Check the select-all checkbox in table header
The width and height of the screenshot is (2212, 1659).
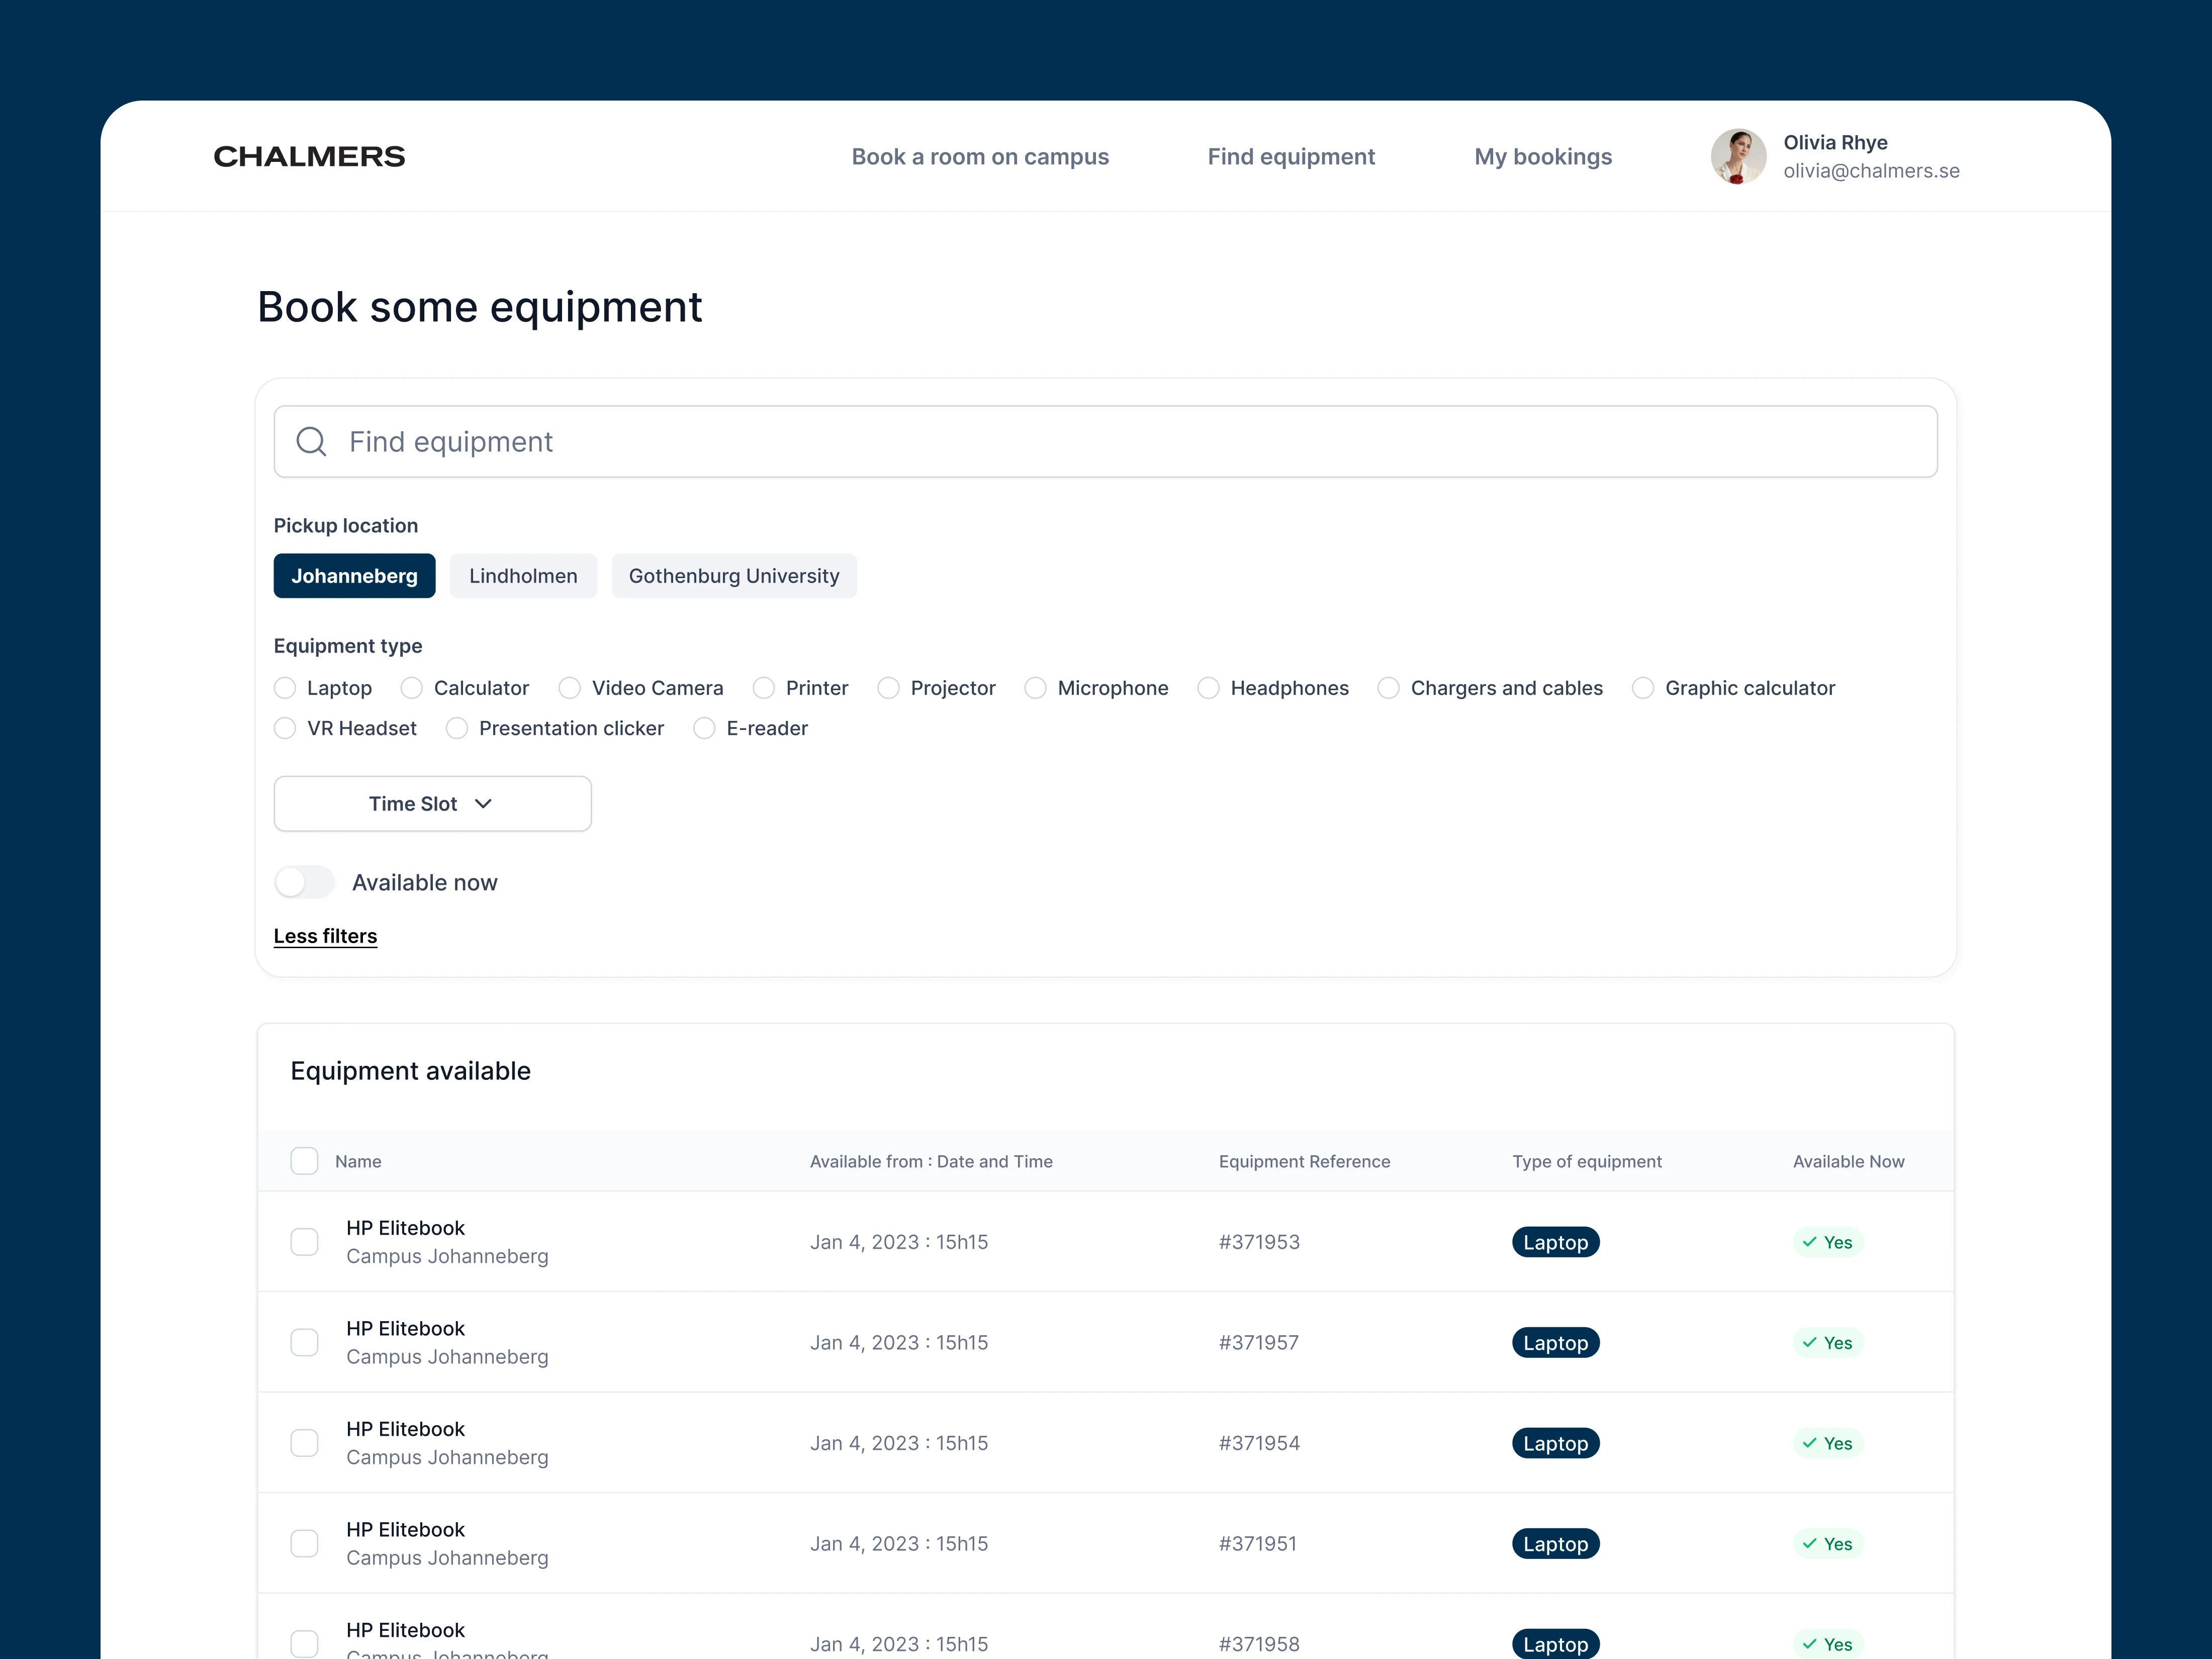click(x=304, y=1161)
